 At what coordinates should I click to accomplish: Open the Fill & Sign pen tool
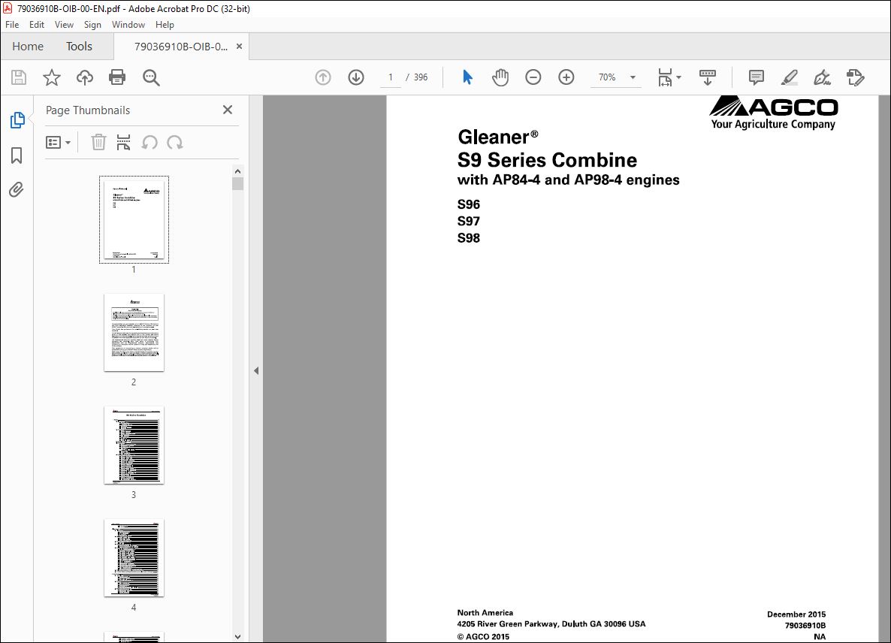822,77
